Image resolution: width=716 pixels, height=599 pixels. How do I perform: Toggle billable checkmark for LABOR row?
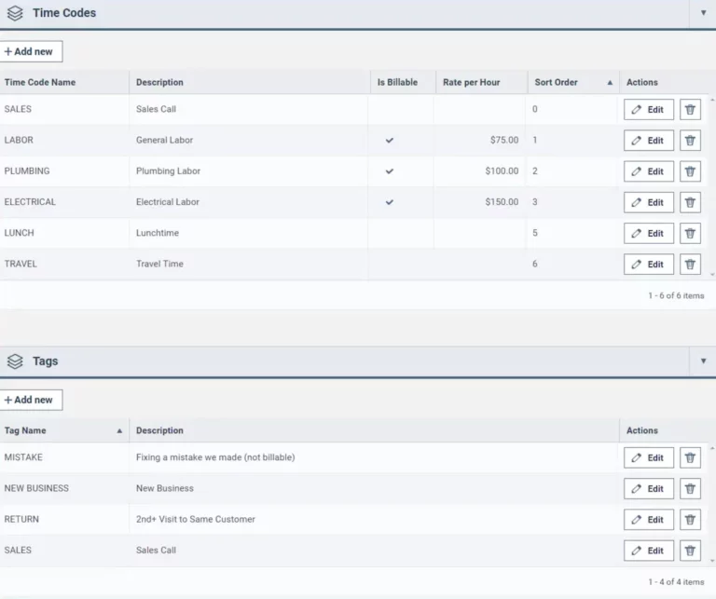click(390, 141)
